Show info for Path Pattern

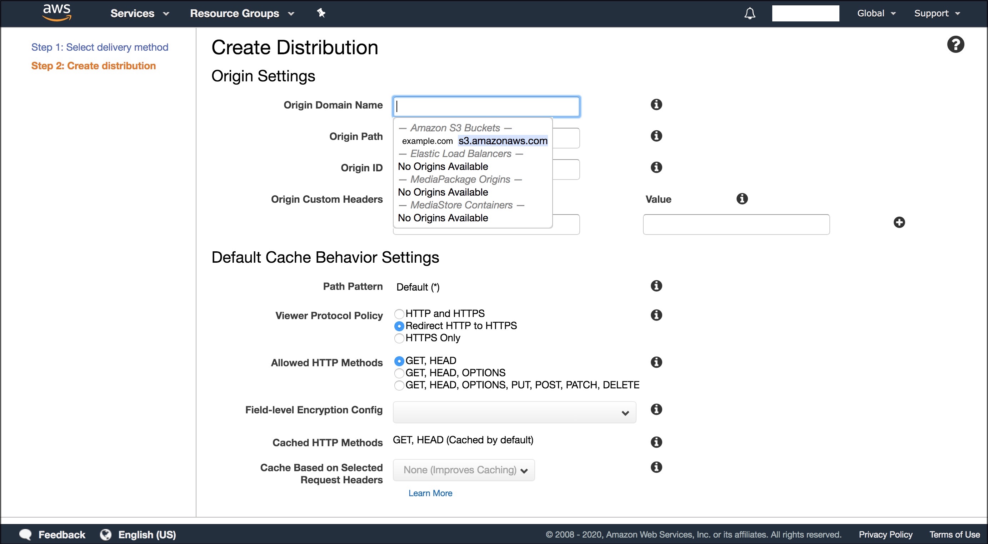pyautogui.click(x=656, y=286)
